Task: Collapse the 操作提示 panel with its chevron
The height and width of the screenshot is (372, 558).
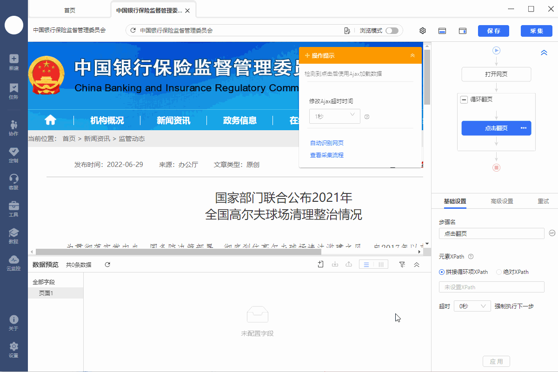Action: (412, 55)
